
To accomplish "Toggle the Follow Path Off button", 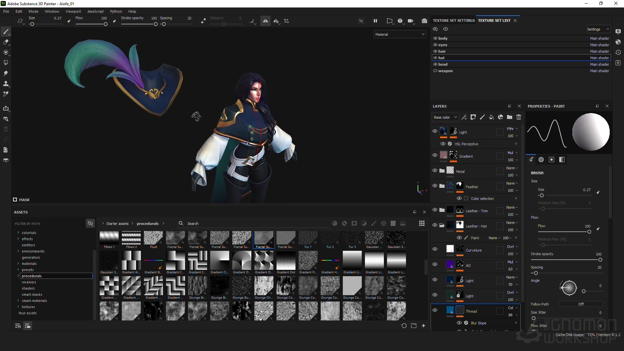I will click(581, 304).
